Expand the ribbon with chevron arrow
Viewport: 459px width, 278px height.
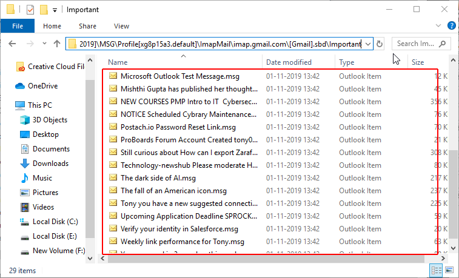(x=440, y=26)
